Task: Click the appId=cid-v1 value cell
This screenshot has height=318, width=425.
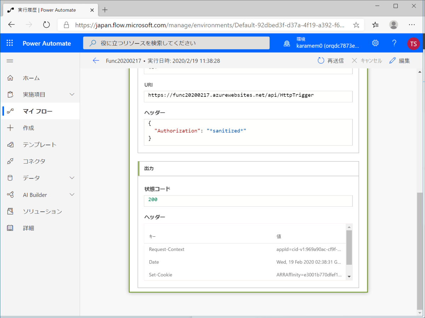Action: (x=308, y=249)
